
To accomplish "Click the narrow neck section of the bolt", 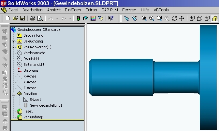I will [176, 77].
